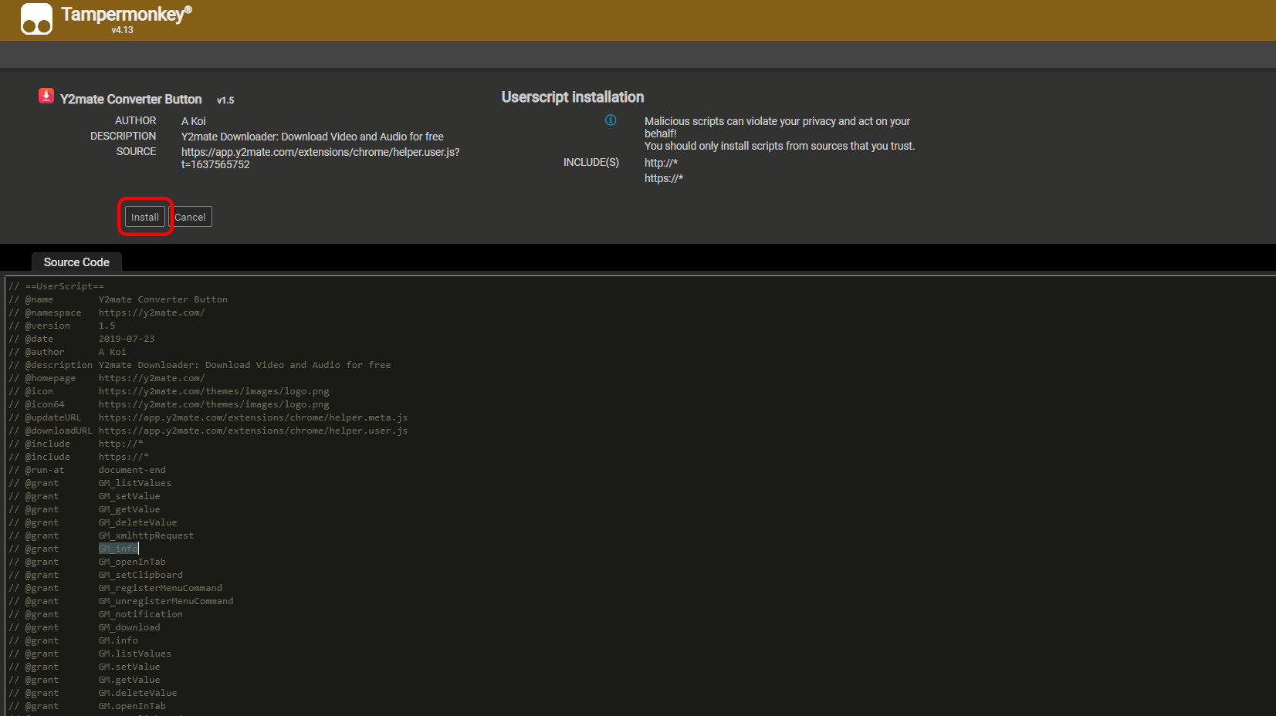Click the Y2mate Downloader description text
1276x716 pixels.
313,137
